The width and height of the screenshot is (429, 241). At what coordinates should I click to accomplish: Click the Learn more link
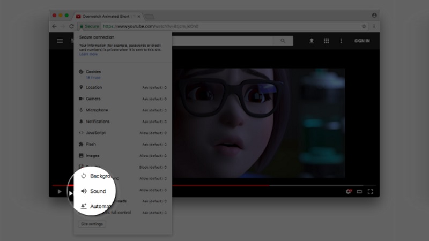88,54
